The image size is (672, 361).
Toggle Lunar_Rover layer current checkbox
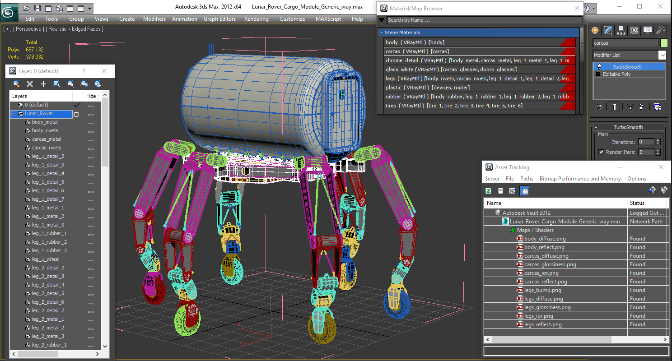click(76, 114)
